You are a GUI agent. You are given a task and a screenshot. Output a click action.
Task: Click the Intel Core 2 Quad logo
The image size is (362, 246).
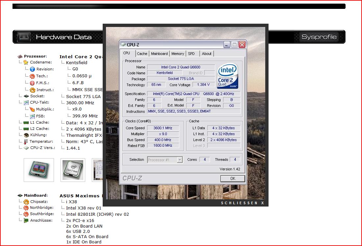227,76
